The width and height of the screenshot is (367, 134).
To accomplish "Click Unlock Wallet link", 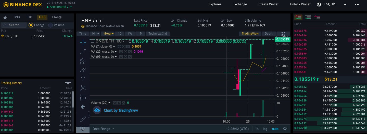I will tap(300, 4).
